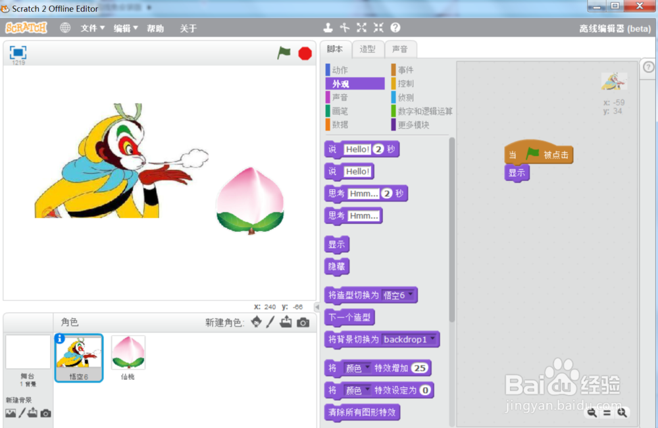Open info of 悟空6 sprite
658x428 pixels.
(60, 338)
